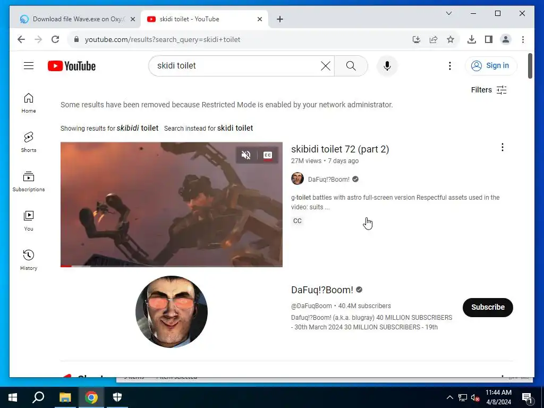Image resolution: width=544 pixels, height=408 pixels.
Task: Bookmark this page with the star
Action: [x=450, y=39]
